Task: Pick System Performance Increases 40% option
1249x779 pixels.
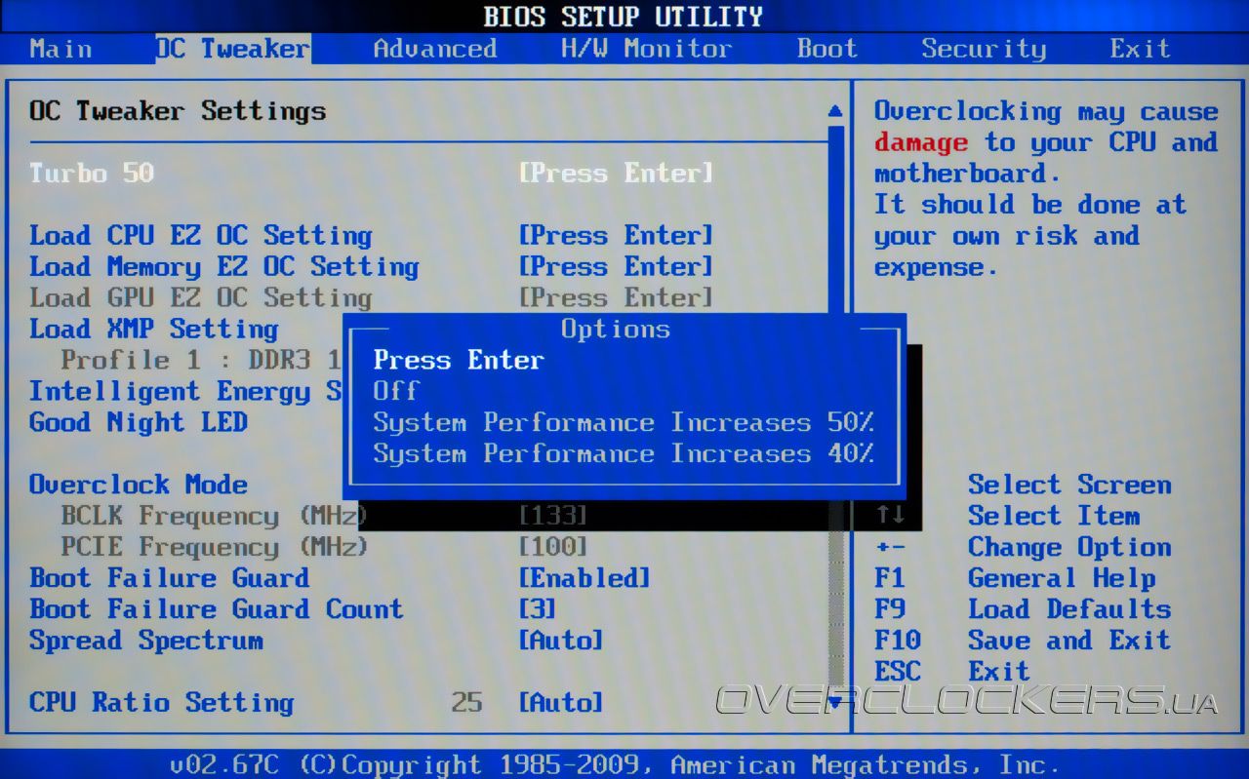Action: pyautogui.click(x=624, y=453)
